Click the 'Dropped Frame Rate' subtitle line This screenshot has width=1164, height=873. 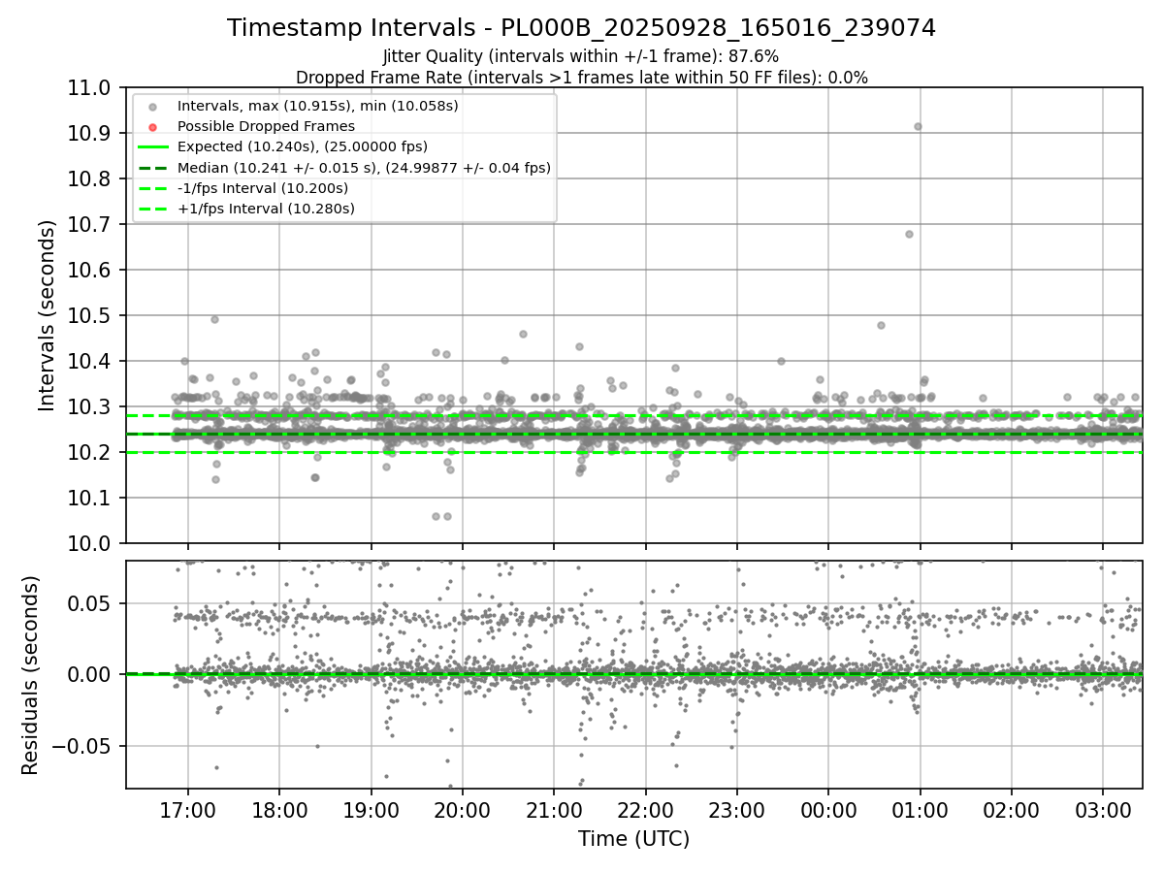tap(581, 78)
